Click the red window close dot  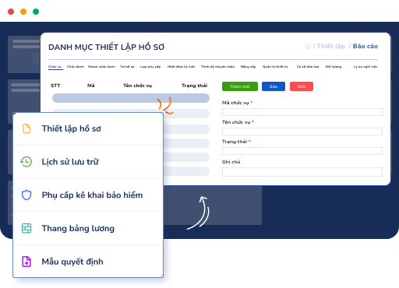coord(11,12)
